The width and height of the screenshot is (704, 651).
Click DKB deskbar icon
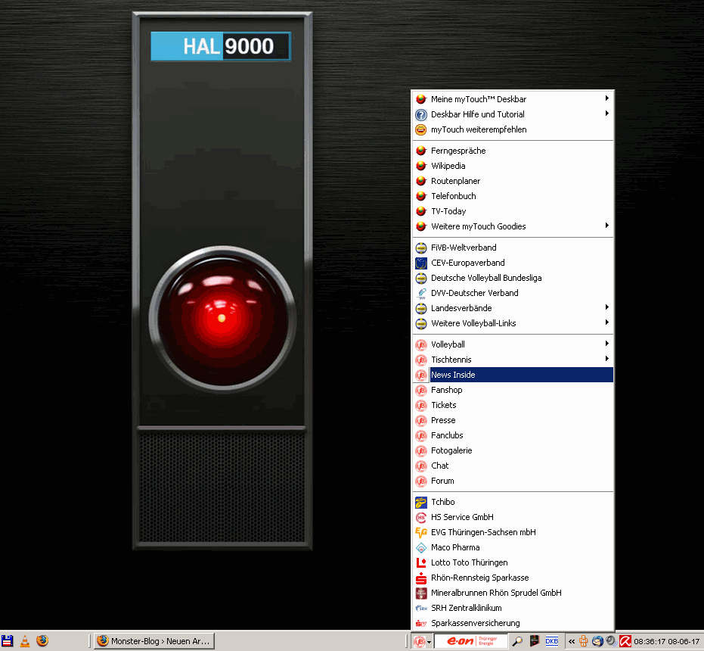click(552, 641)
